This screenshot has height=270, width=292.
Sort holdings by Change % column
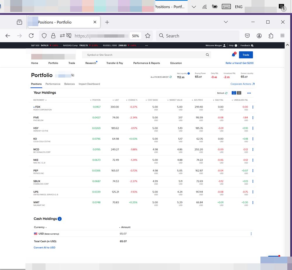point(132,100)
